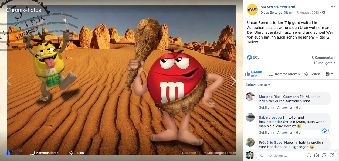Open Optionen menu on the photo
Image resolution: width=339 pixels, height=161 pixels.
tap(189, 153)
